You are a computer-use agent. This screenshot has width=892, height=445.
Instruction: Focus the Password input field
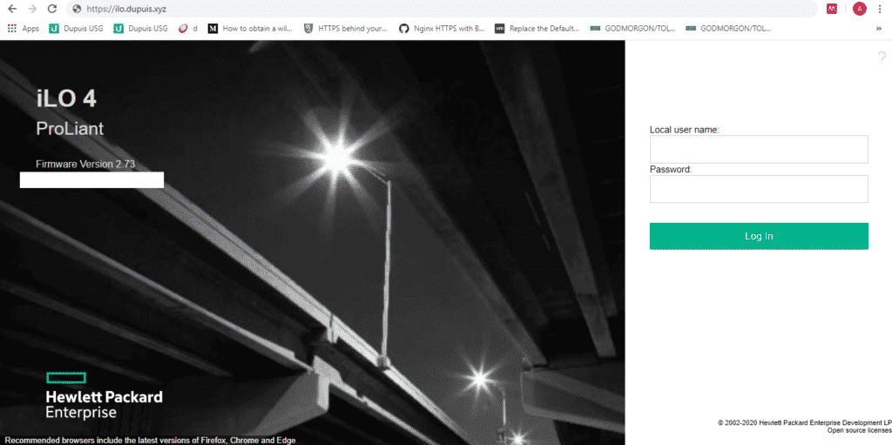pyautogui.click(x=759, y=189)
